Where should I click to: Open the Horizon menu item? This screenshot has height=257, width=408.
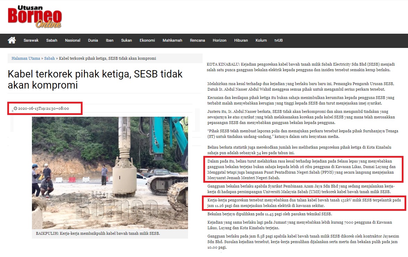220,40
